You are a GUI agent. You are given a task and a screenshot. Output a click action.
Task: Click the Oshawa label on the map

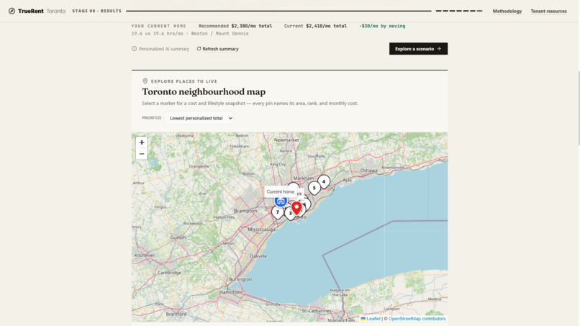[x=368, y=171]
